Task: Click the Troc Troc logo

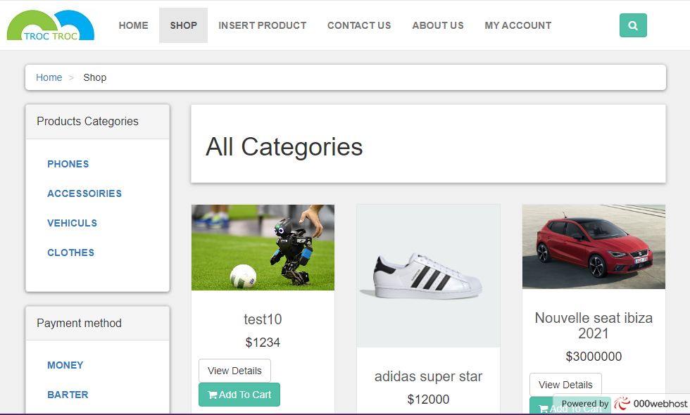Action: point(51,26)
